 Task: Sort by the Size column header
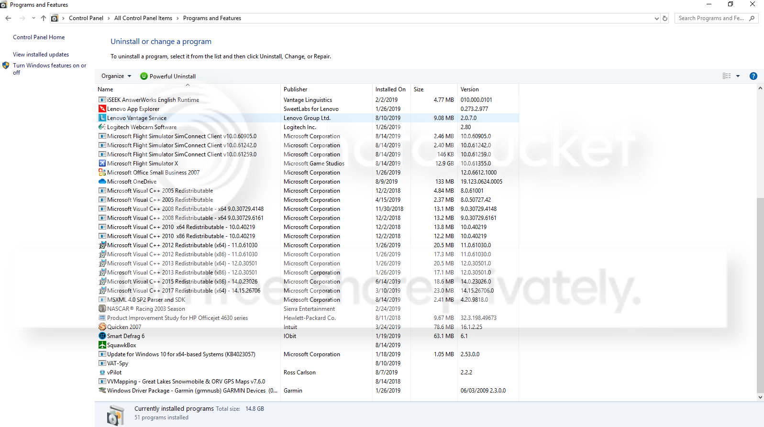tap(433, 89)
